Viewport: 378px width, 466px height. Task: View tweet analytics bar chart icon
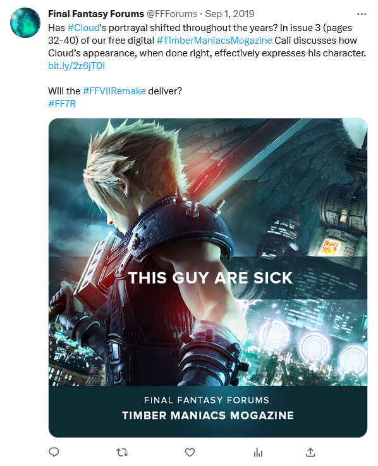[258, 453]
